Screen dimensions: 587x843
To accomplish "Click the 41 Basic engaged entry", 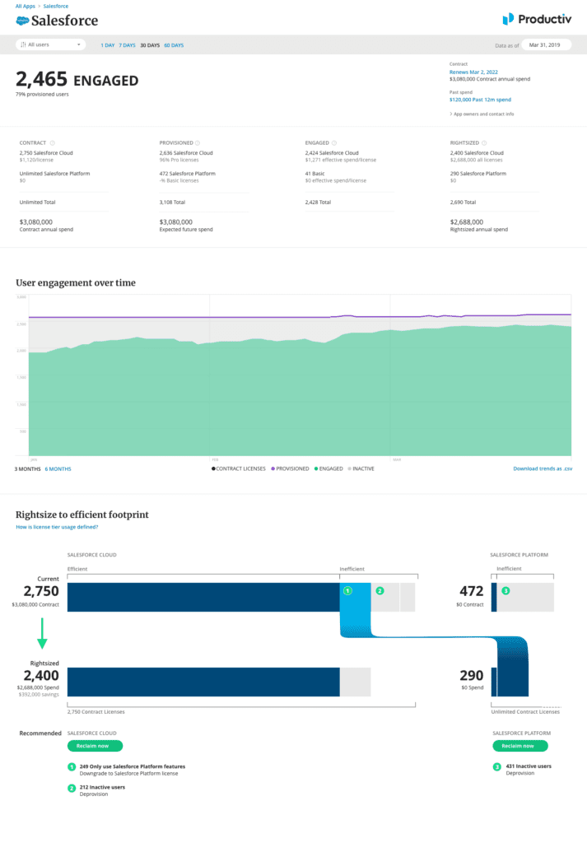I will click(314, 174).
